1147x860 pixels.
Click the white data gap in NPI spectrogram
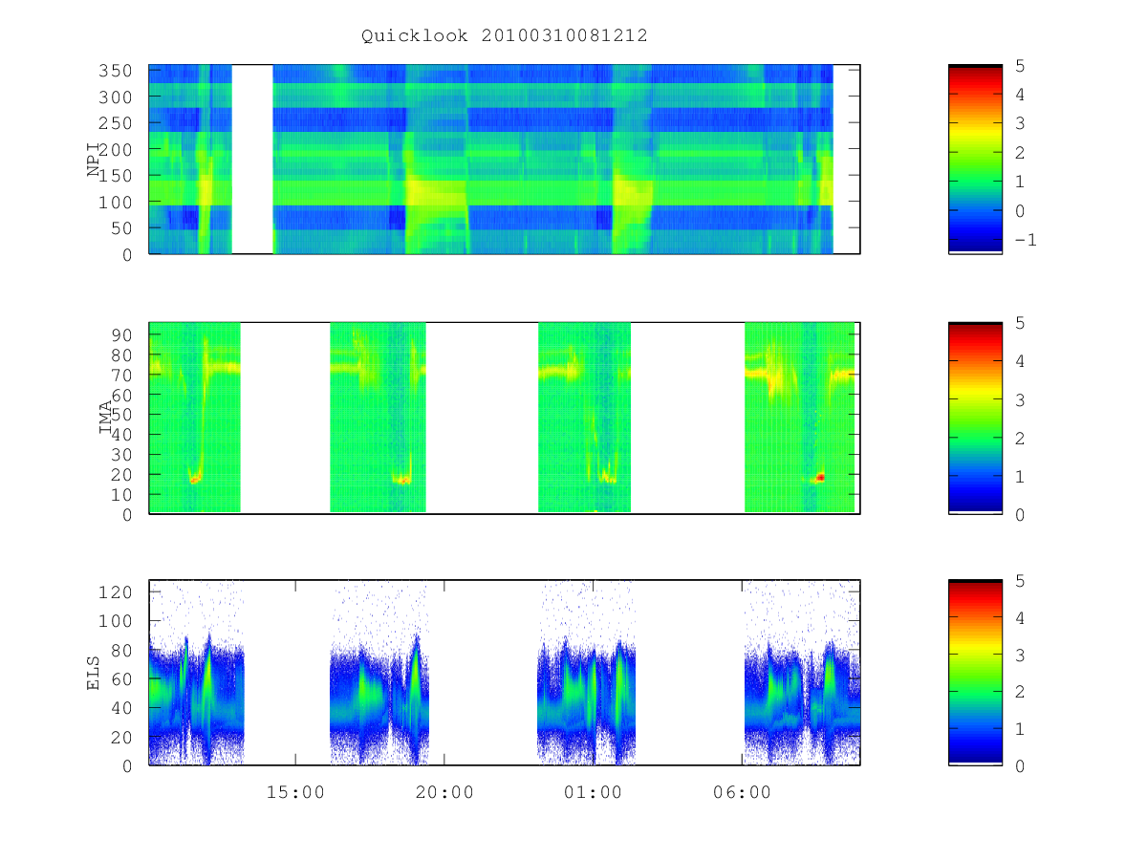click(252, 160)
